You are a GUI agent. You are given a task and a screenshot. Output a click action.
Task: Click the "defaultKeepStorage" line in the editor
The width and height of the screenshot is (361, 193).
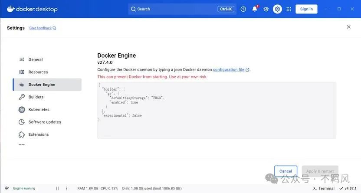137,98
